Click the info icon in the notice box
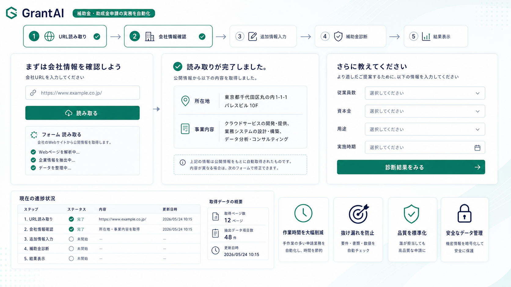 coord(182,162)
